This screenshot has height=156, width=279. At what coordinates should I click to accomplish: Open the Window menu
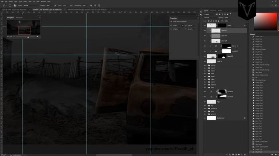(x=44, y=2)
